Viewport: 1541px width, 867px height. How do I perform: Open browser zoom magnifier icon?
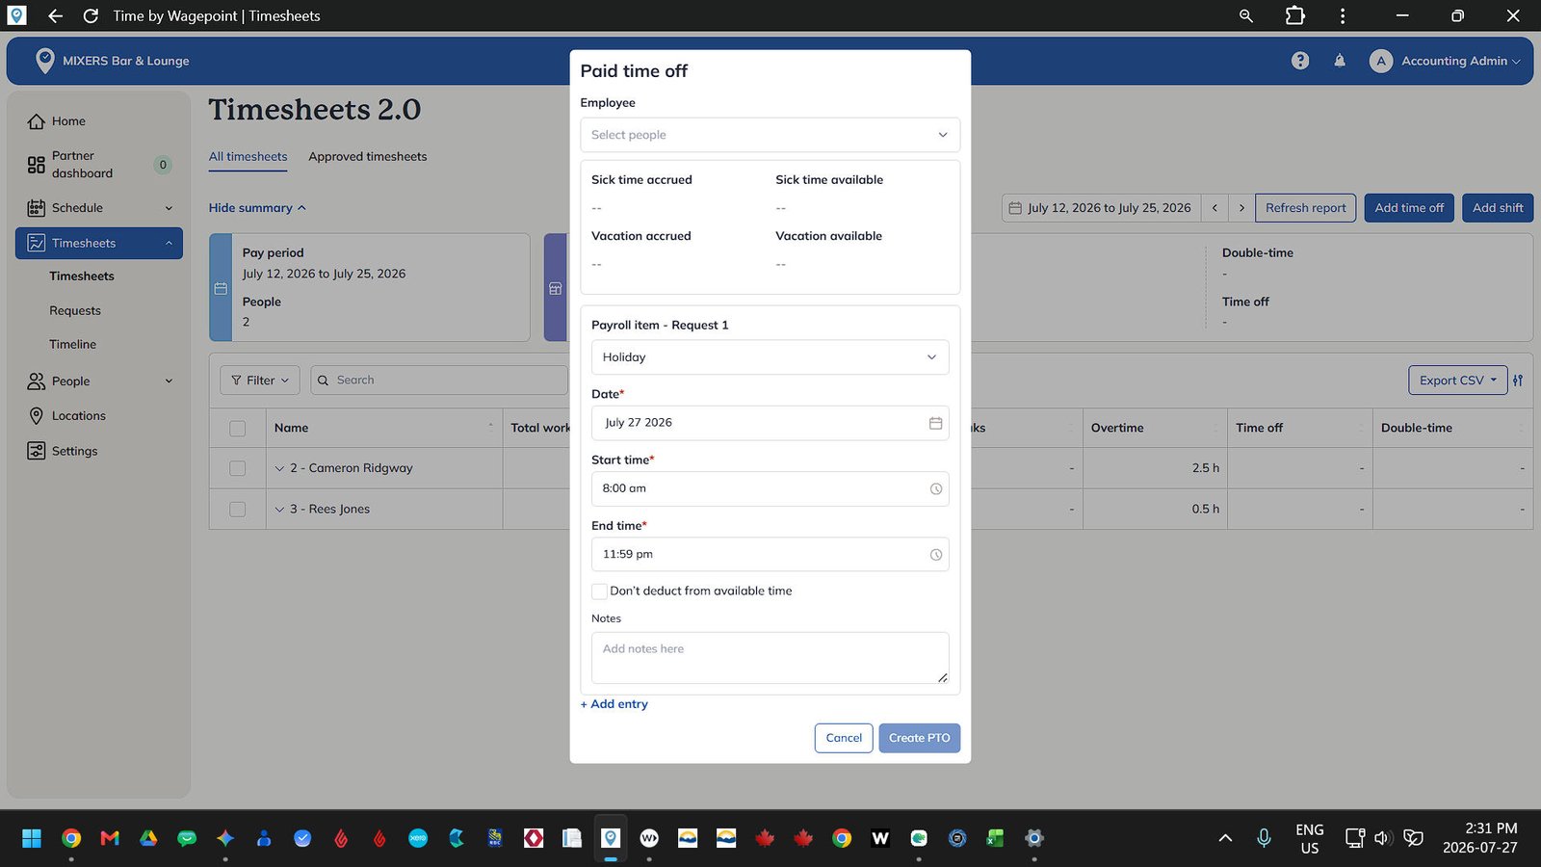1246,15
